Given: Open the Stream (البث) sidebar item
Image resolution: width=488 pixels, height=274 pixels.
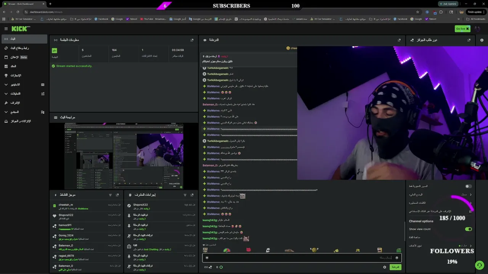Looking at the screenshot, I should click(24, 39).
